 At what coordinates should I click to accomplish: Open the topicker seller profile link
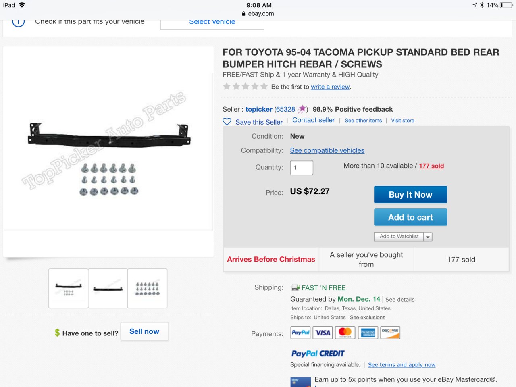[x=259, y=109]
